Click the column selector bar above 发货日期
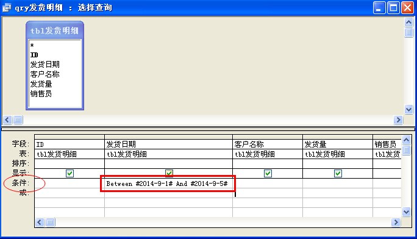417x239 pixels. coord(169,137)
